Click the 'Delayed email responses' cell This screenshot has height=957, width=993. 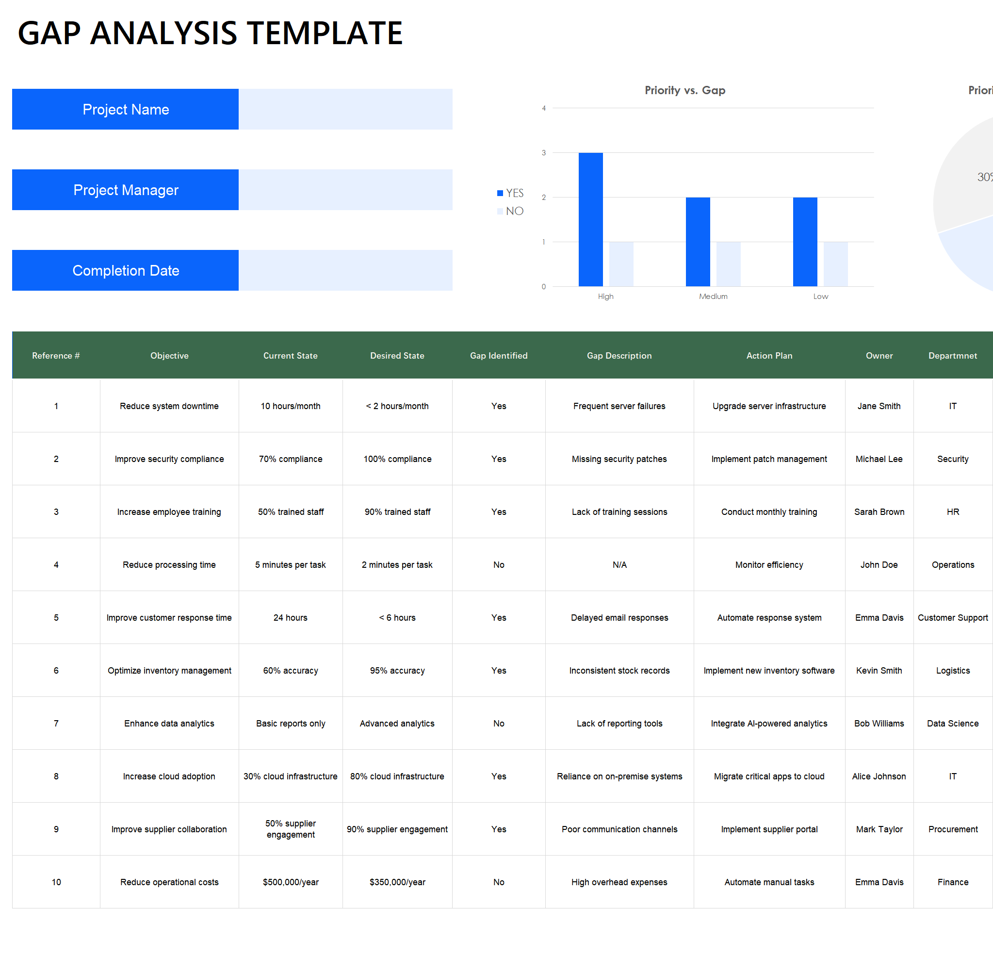pos(619,617)
